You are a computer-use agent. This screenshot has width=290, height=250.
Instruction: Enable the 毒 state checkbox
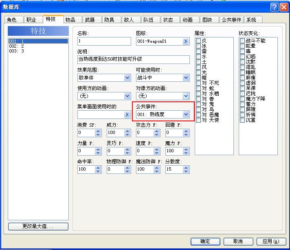pos(242,51)
